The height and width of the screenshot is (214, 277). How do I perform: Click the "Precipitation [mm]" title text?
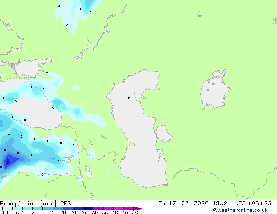click(x=28, y=204)
